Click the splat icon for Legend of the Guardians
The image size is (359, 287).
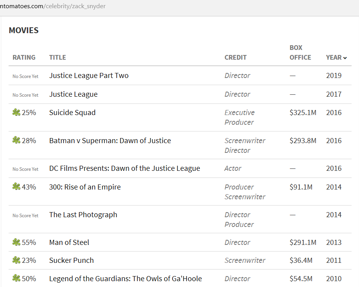[16, 278]
